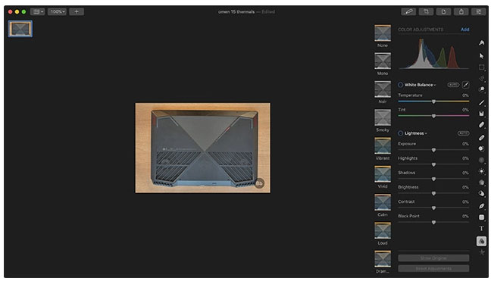Enable Auto for White Balance

pos(453,85)
